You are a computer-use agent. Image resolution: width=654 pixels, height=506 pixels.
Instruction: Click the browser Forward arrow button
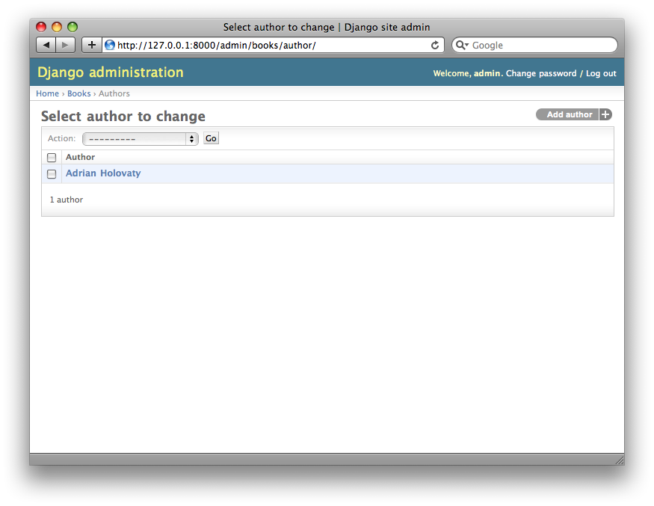66,45
